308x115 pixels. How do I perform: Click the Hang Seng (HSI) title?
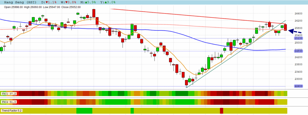[x=20, y=2]
